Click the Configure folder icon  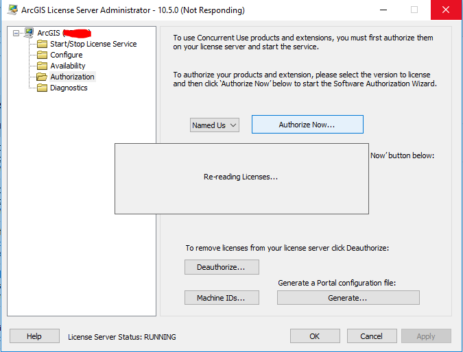[x=42, y=55]
